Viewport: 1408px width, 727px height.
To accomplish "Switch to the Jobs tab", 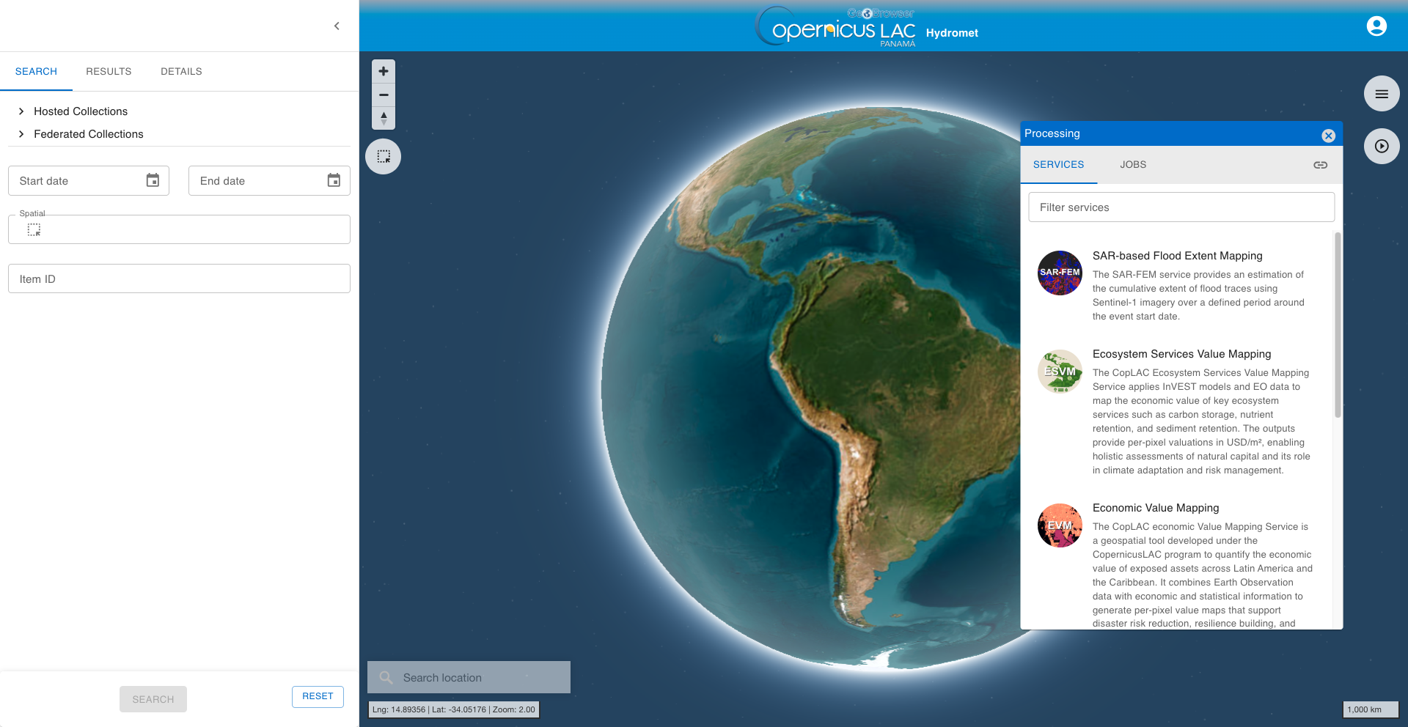I will coord(1133,165).
